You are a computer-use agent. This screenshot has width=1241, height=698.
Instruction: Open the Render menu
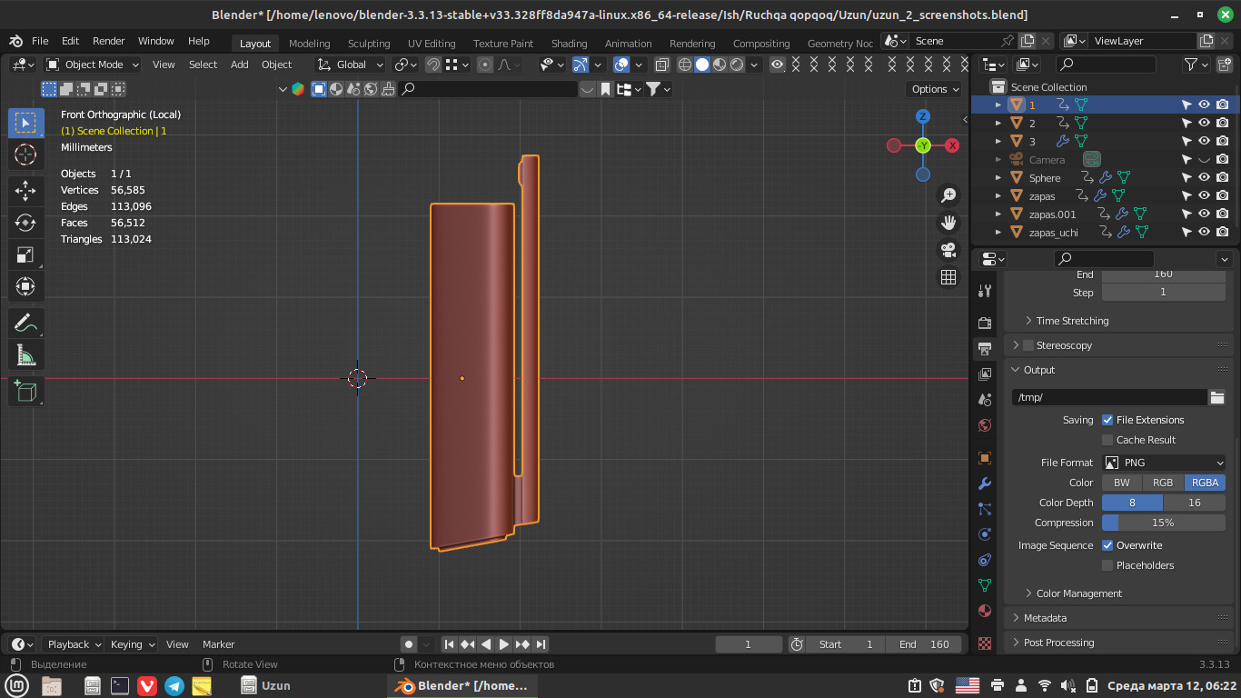pos(109,41)
